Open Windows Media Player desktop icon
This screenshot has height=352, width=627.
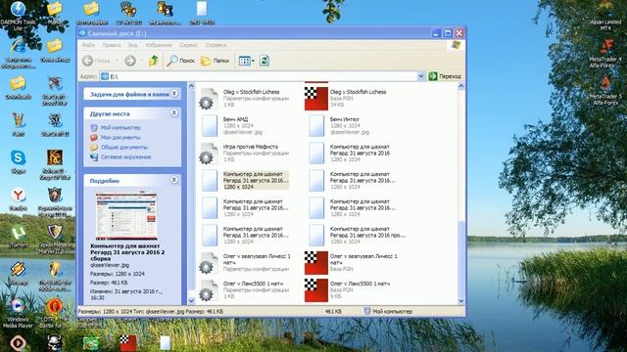pos(18,313)
